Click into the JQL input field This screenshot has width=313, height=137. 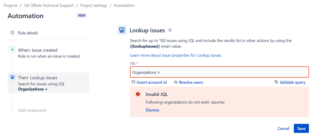click(219, 72)
